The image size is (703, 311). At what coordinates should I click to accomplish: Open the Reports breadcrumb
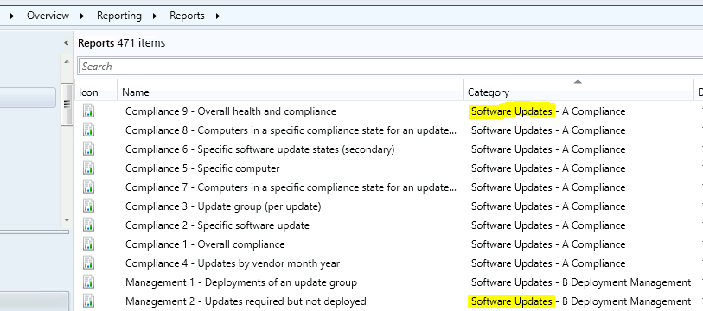tap(187, 16)
